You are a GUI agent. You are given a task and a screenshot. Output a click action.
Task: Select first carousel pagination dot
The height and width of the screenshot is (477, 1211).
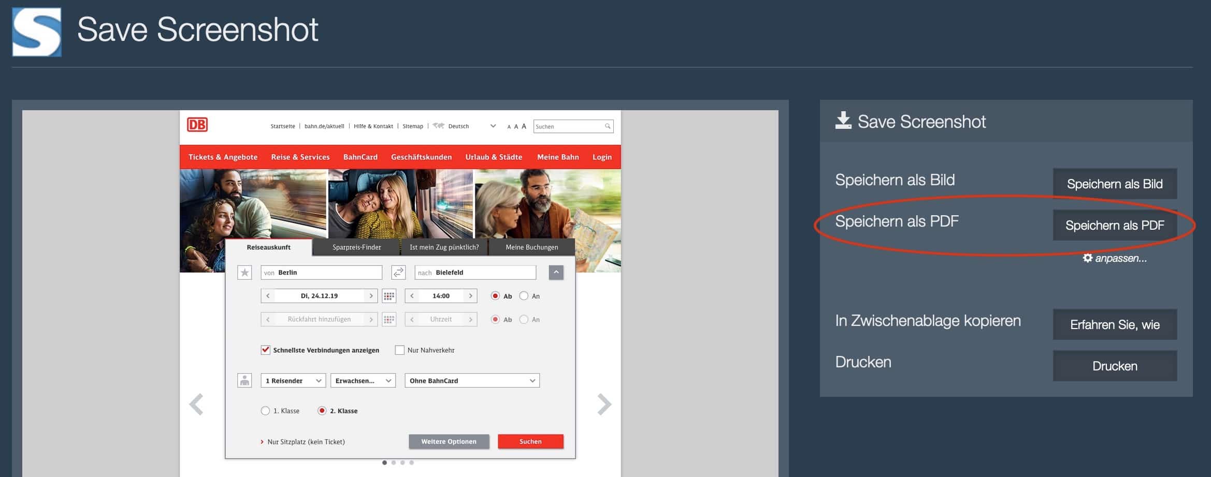click(x=384, y=463)
